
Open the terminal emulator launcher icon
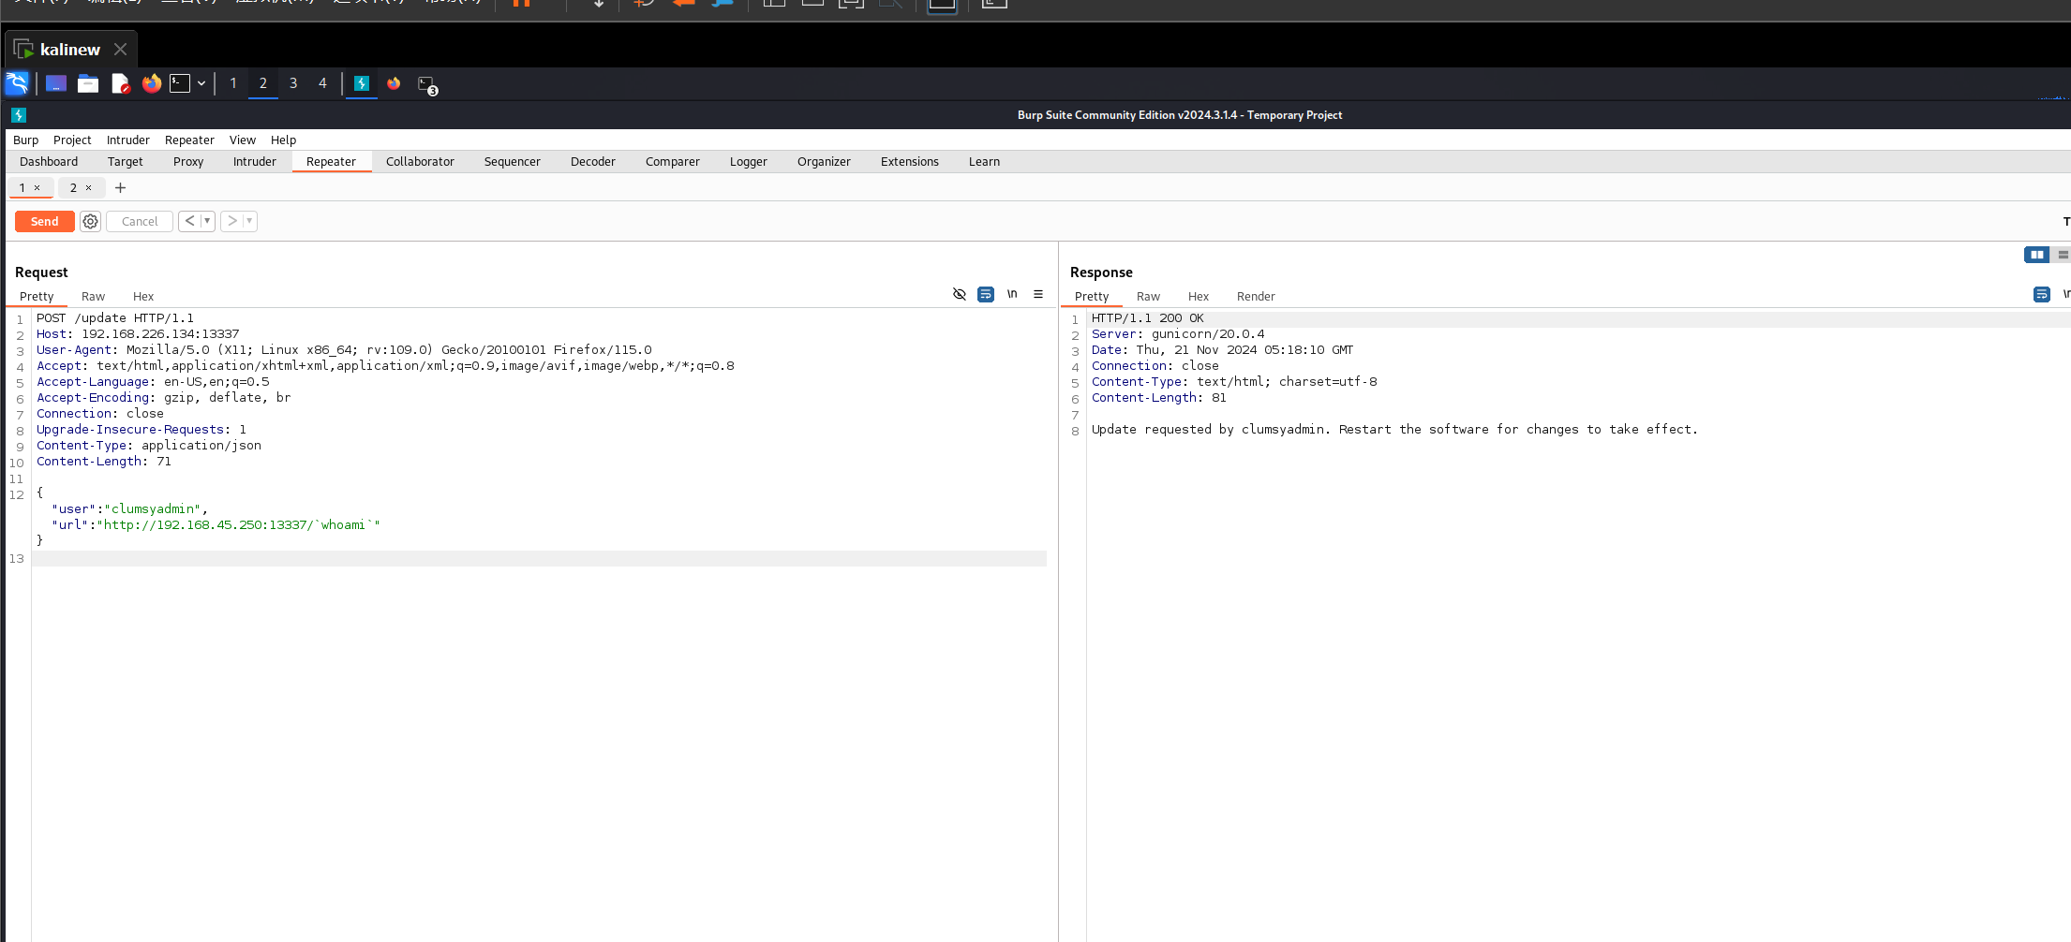coord(180,83)
